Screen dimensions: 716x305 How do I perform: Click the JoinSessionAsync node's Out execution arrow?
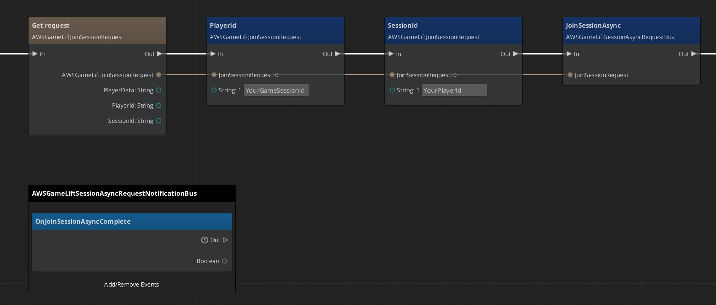(694, 54)
